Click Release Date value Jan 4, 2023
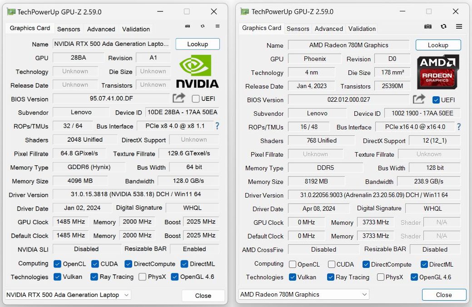The height and width of the screenshot is (307, 472). pos(312,86)
